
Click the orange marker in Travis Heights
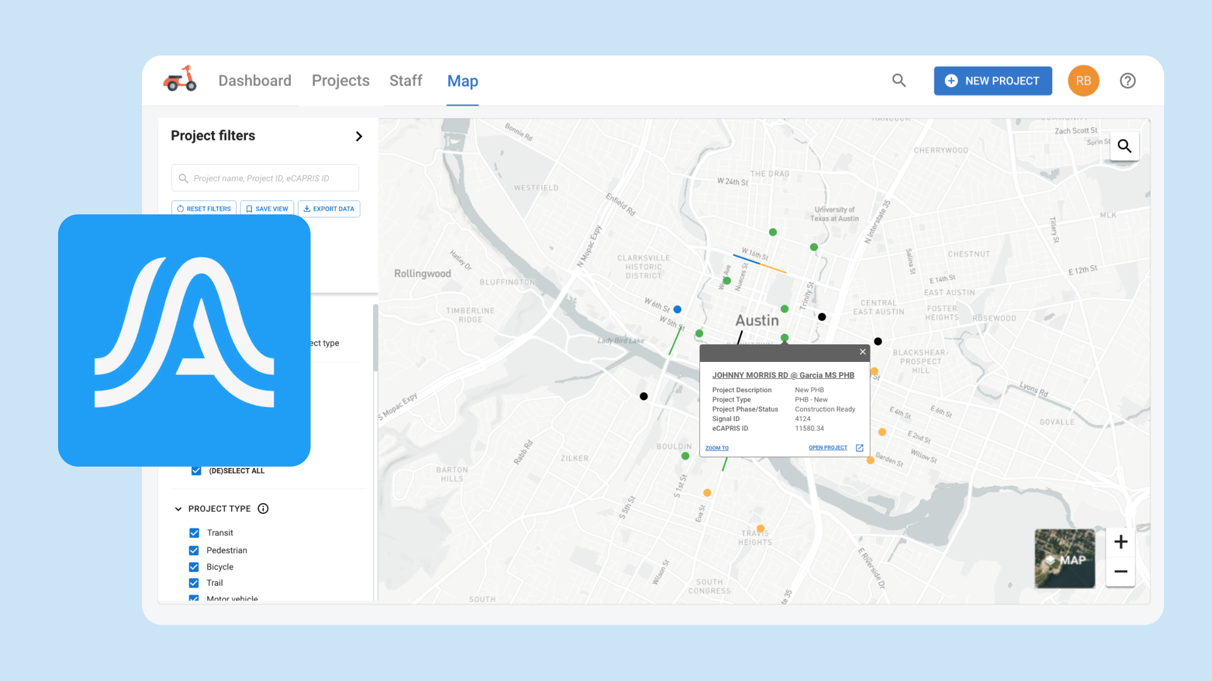(x=761, y=528)
